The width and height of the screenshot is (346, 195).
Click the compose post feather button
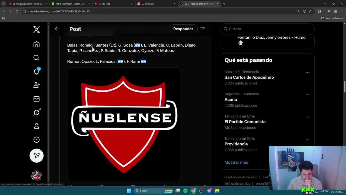click(36, 155)
